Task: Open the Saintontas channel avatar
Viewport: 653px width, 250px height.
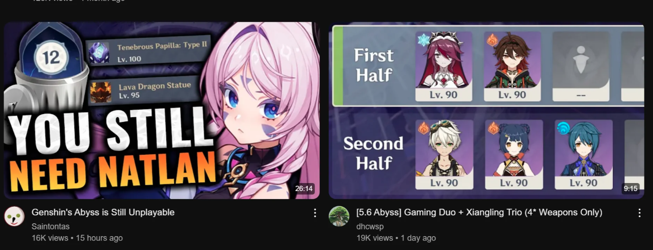Action: [x=14, y=216]
